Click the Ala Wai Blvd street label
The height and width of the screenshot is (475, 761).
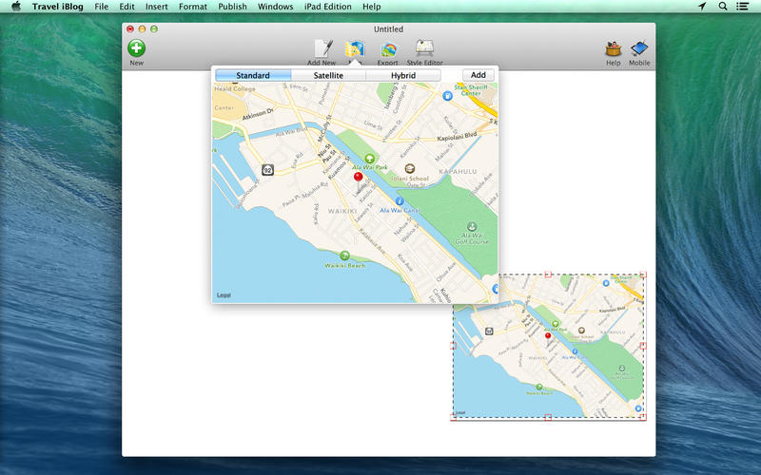coord(292,131)
